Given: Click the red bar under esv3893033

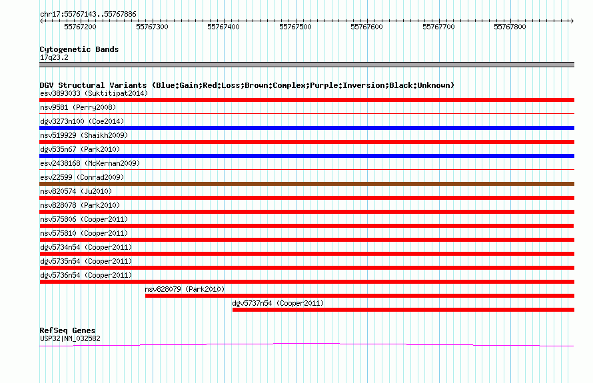Looking at the screenshot, I should (x=306, y=100).
